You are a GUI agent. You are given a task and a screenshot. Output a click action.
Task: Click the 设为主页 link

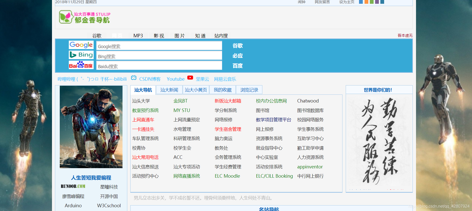(x=347, y=2)
